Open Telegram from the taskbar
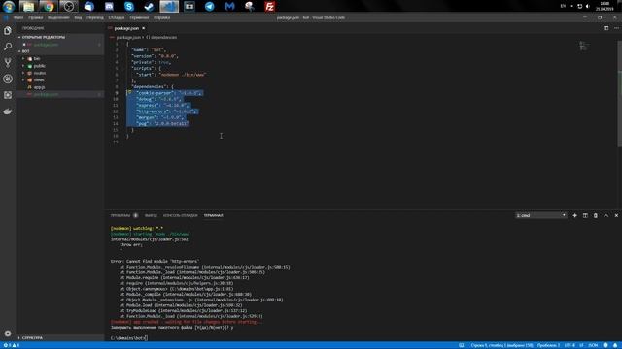Image resolution: width=622 pixels, height=349 pixels. tap(210, 7)
